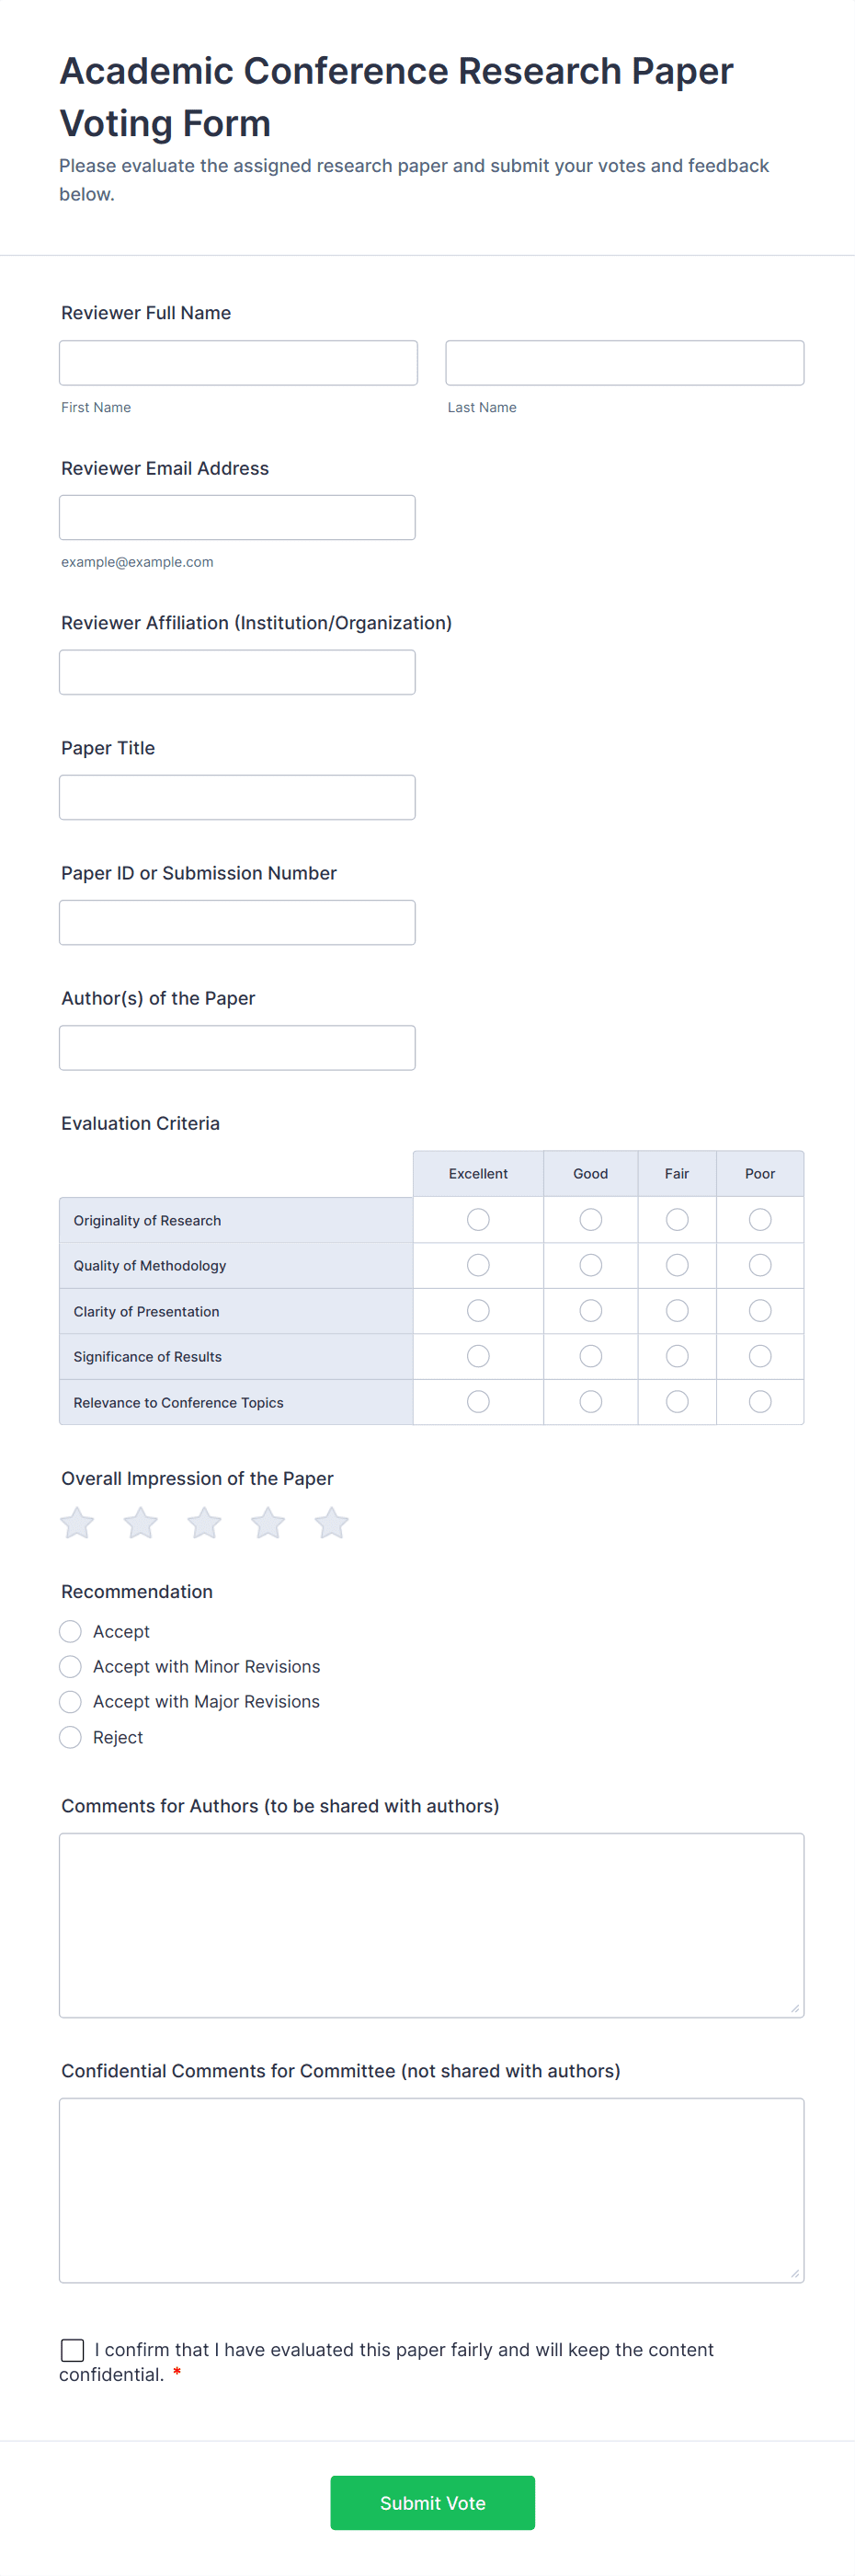The image size is (855, 2576).
Task: Rate Quality of Methodology as Good
Action: click(591, 1266)
